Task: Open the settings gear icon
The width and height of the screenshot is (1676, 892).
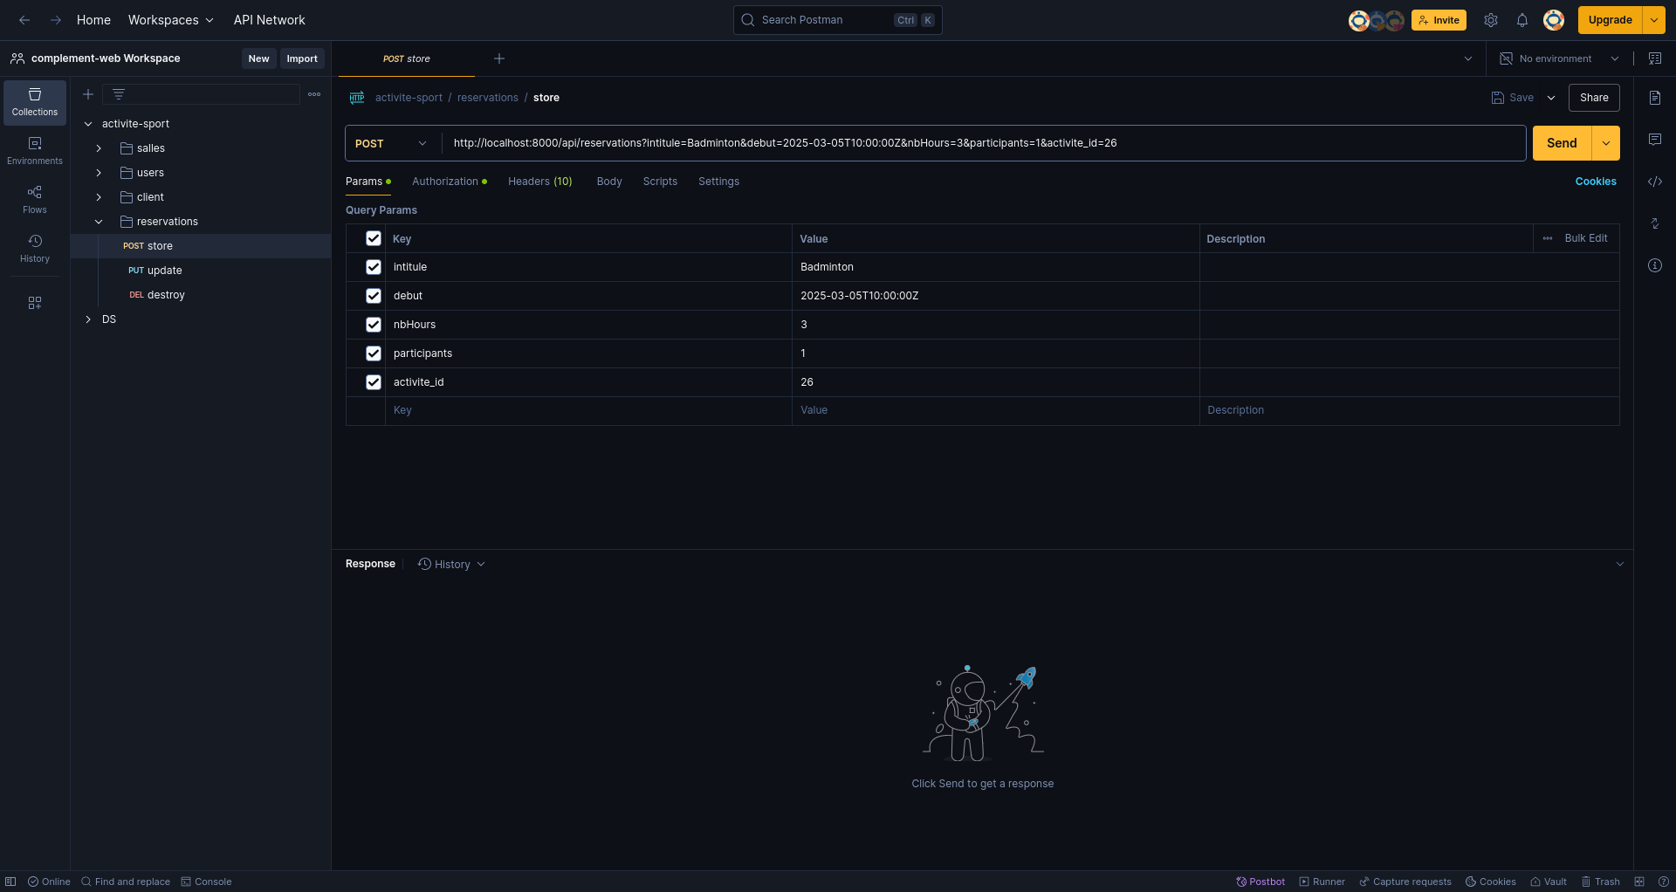Action: pyautogui.click(x=1491, y=20)
